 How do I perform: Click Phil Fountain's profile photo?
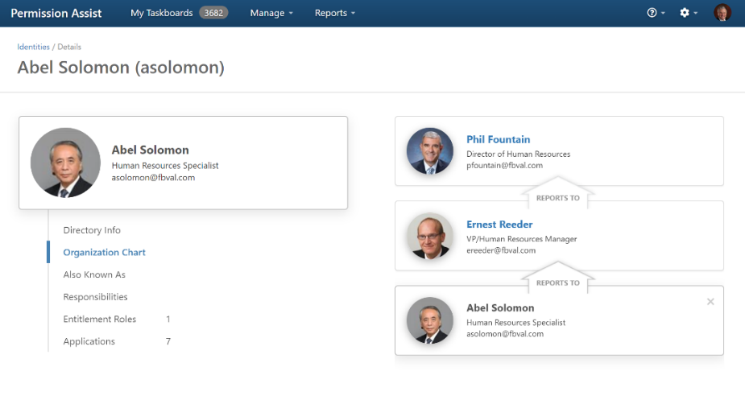point(430,151)
